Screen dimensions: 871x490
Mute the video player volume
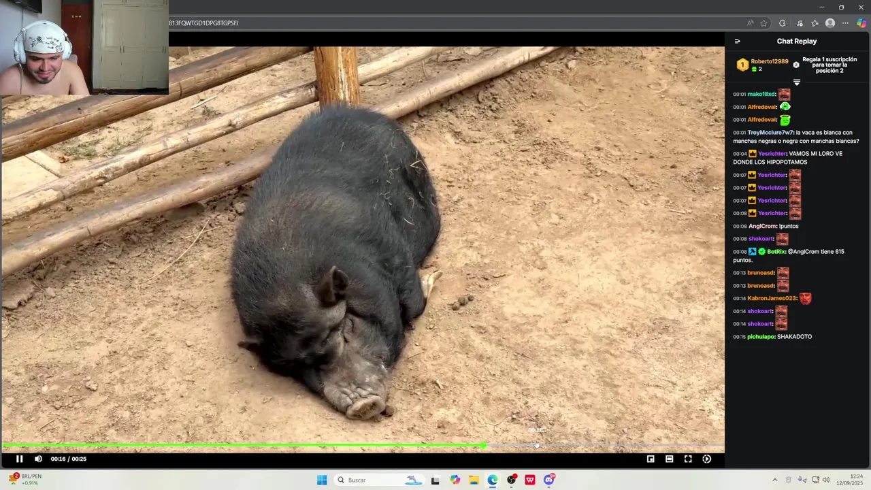click(38, 459)
